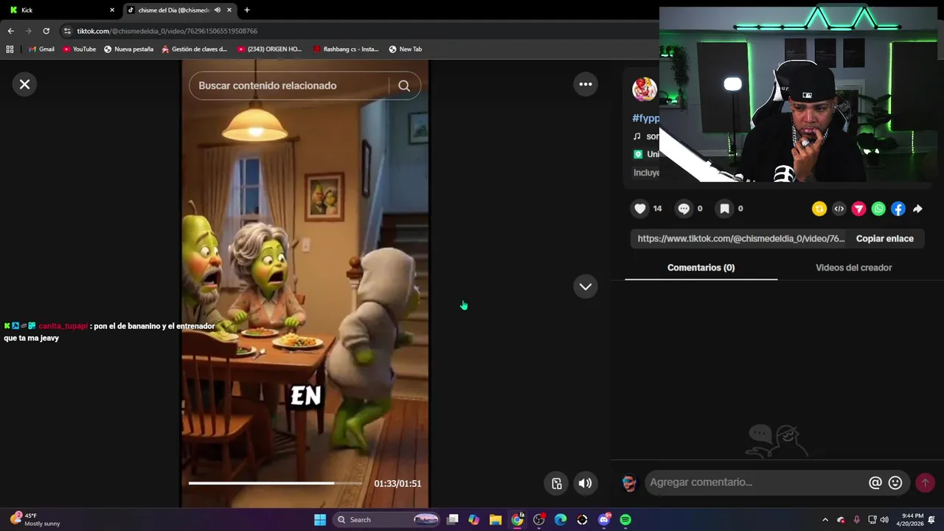Go to next video with down chevron
Image resolution: width=944 pixels, height=531 pixels.
[586, 286]
